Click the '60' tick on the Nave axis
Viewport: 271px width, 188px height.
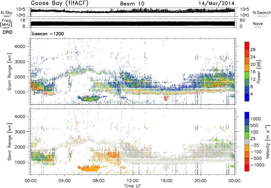pyautogui.click(x=242, y=20)
